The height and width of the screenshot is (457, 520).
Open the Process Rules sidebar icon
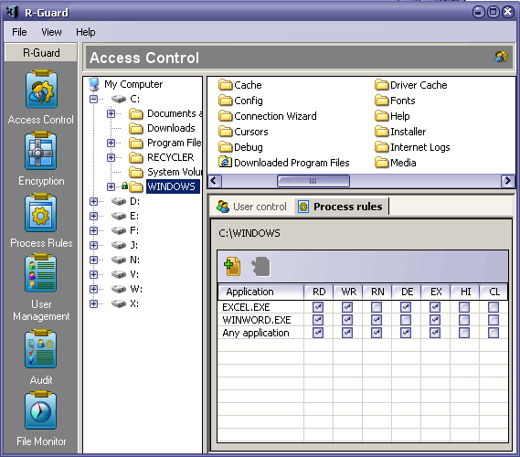41,213
